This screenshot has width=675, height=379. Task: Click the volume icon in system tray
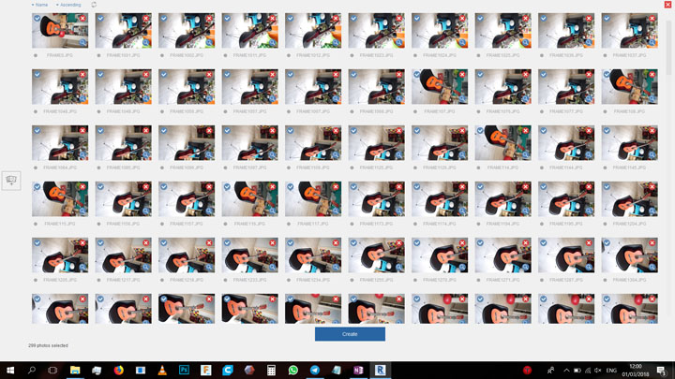click(598, 371)
